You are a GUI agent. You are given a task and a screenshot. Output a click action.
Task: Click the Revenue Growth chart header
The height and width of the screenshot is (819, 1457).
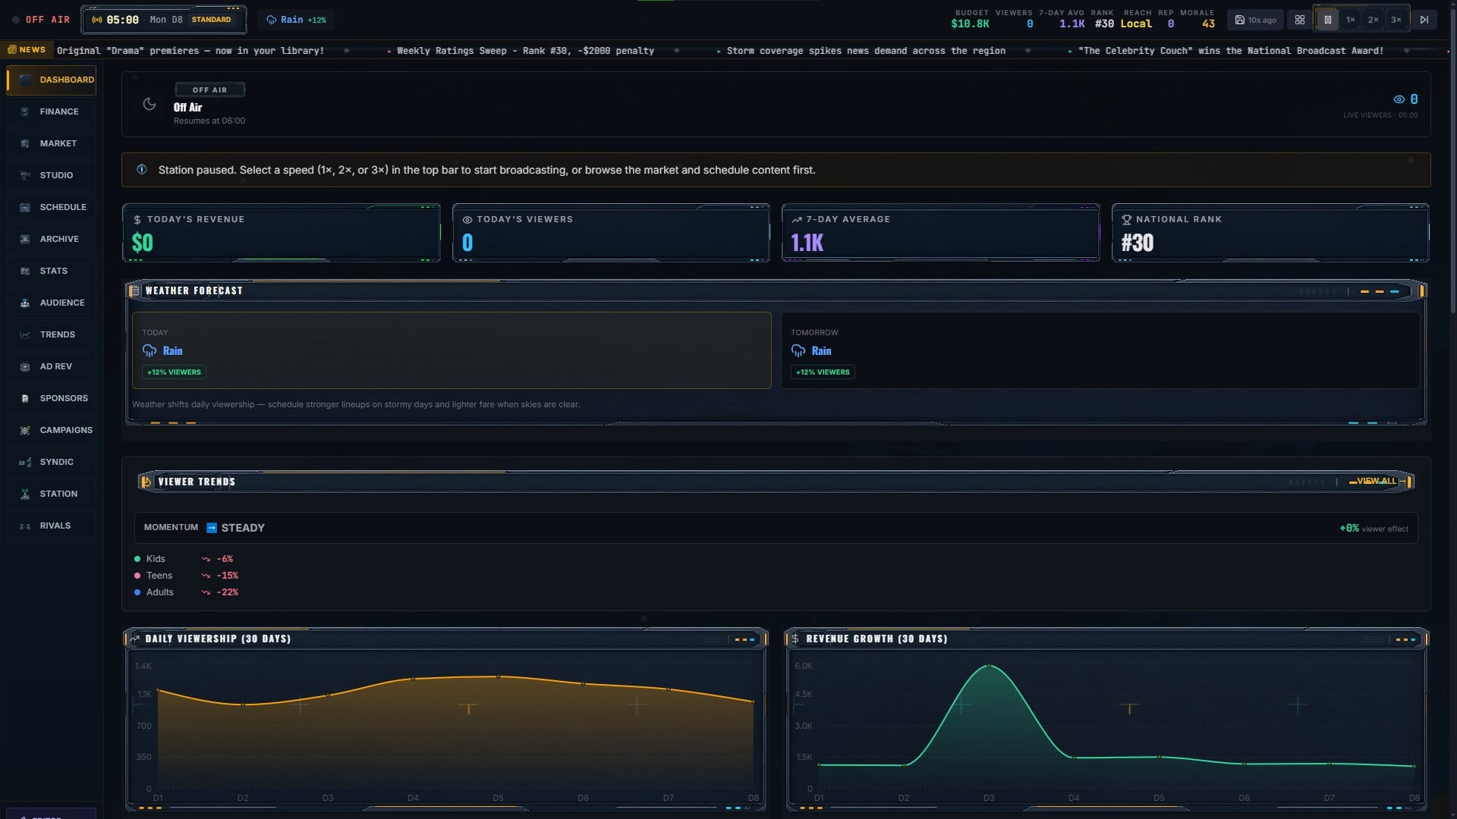click(x=1106, y=639)
